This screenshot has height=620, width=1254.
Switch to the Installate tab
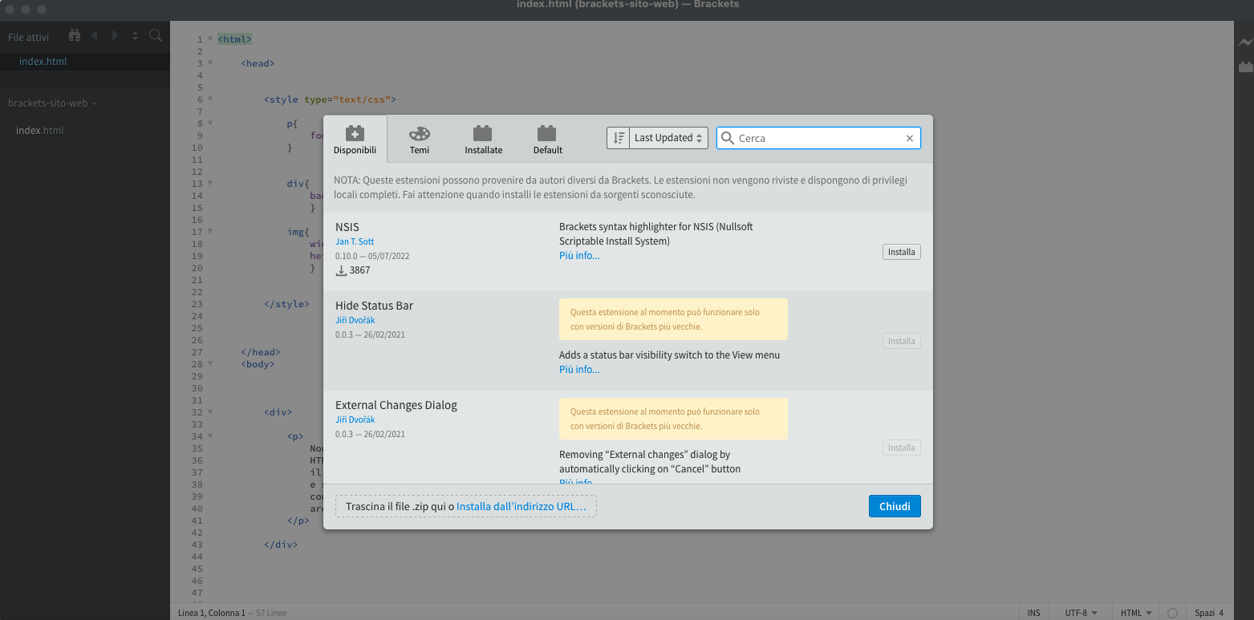coord(483,140)
